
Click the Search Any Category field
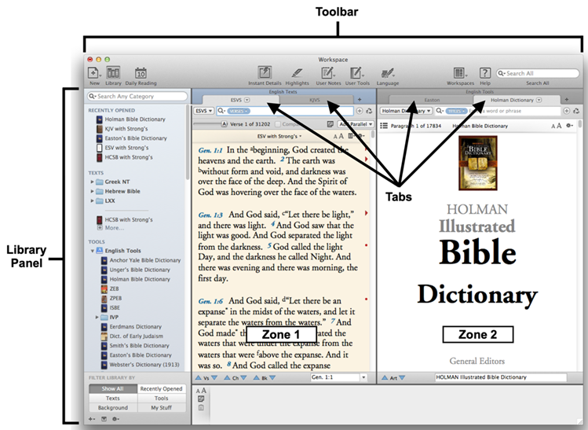click(x=137, y=97)
